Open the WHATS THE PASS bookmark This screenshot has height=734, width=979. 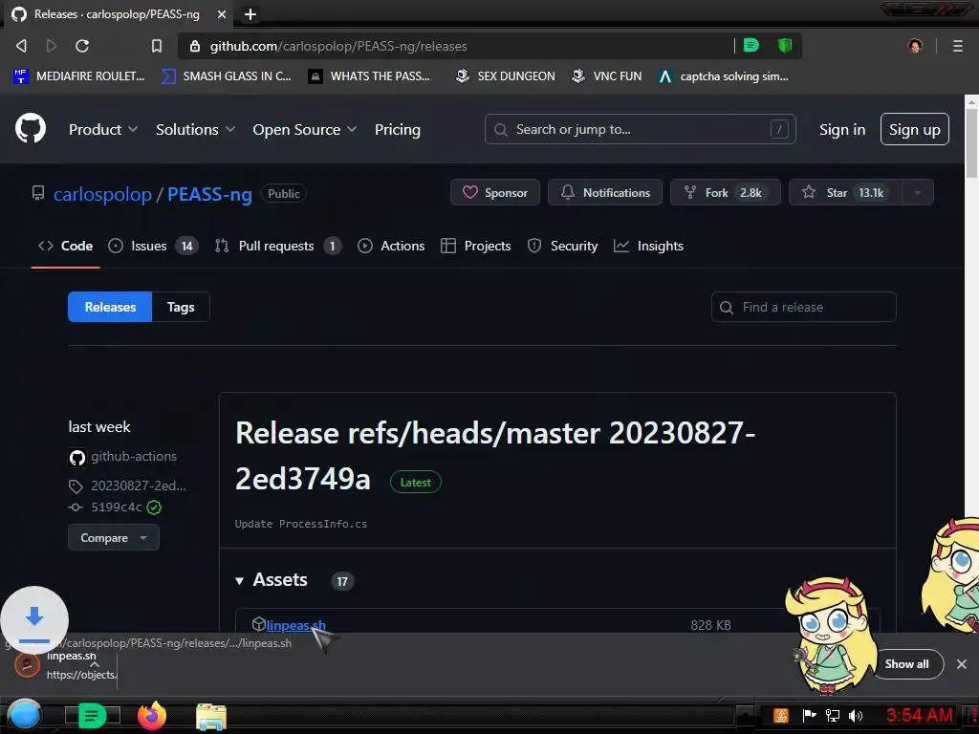click(369, 76)
